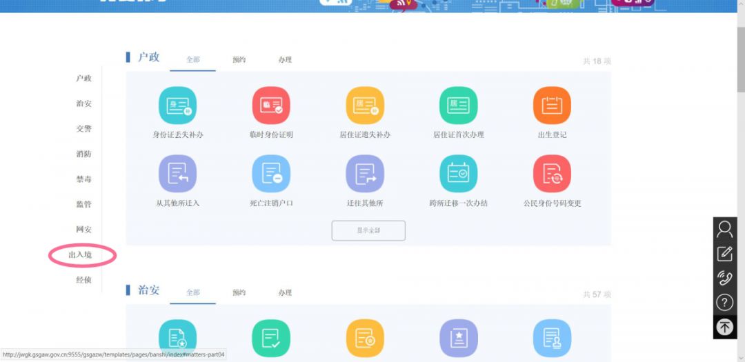Viewport: 745px width, 362px height.
Task: Click the 跨所迁移一次办结 icon
Action: pyautogui.click(x=458, y=174)
